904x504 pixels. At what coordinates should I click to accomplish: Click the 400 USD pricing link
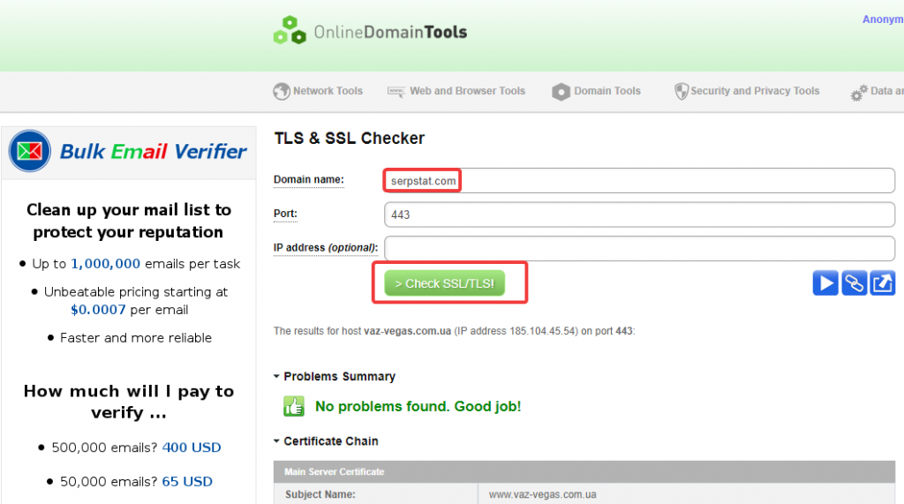192,448
